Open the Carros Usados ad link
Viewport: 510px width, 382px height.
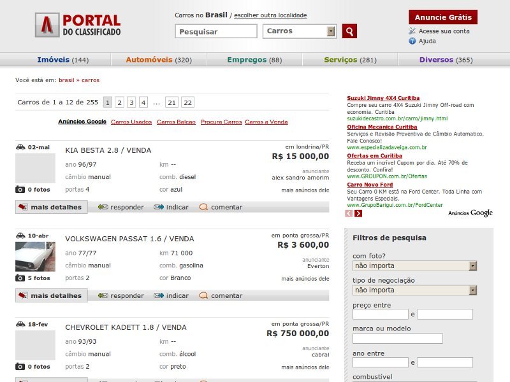pos(131,122)
